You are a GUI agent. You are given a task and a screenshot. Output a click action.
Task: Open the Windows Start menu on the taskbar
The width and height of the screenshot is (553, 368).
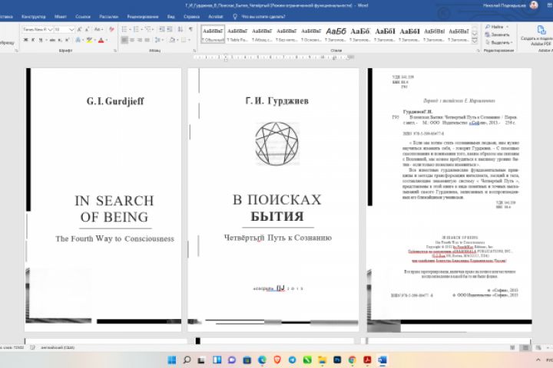172,360
